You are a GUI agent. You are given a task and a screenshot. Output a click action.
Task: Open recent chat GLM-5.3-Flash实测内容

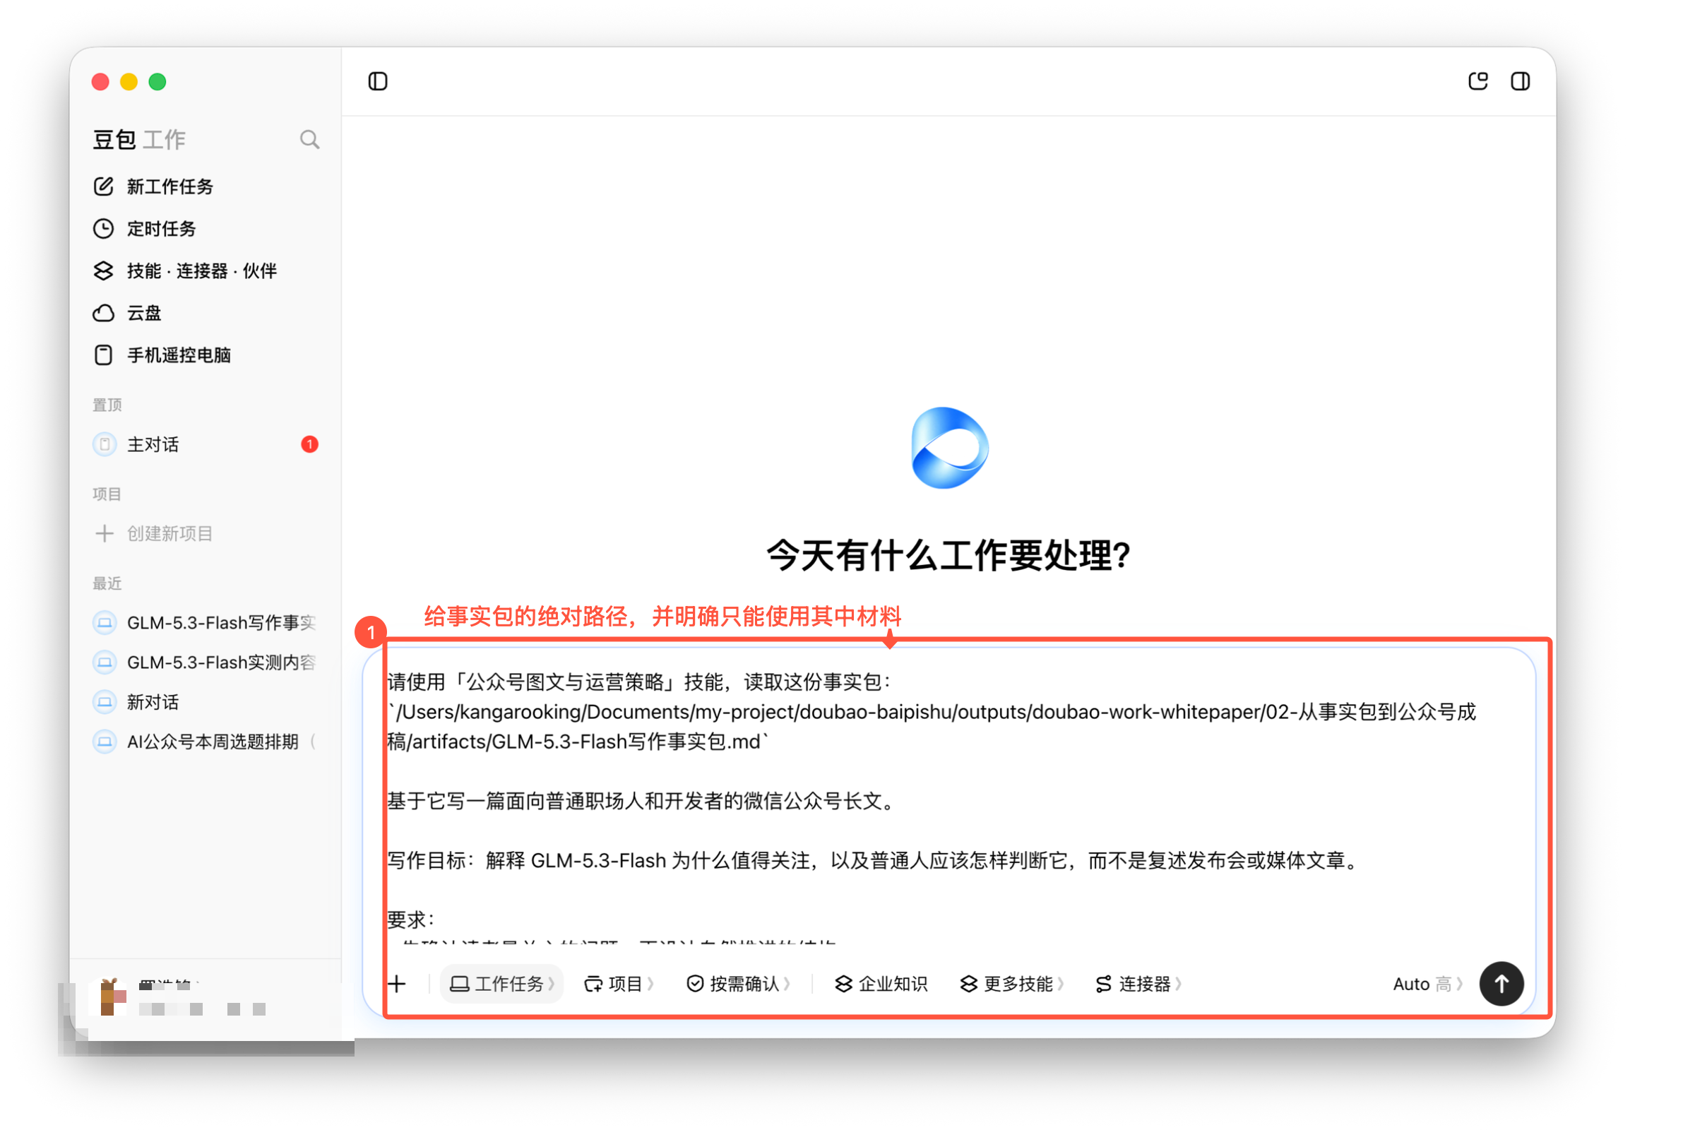point(206,662)
